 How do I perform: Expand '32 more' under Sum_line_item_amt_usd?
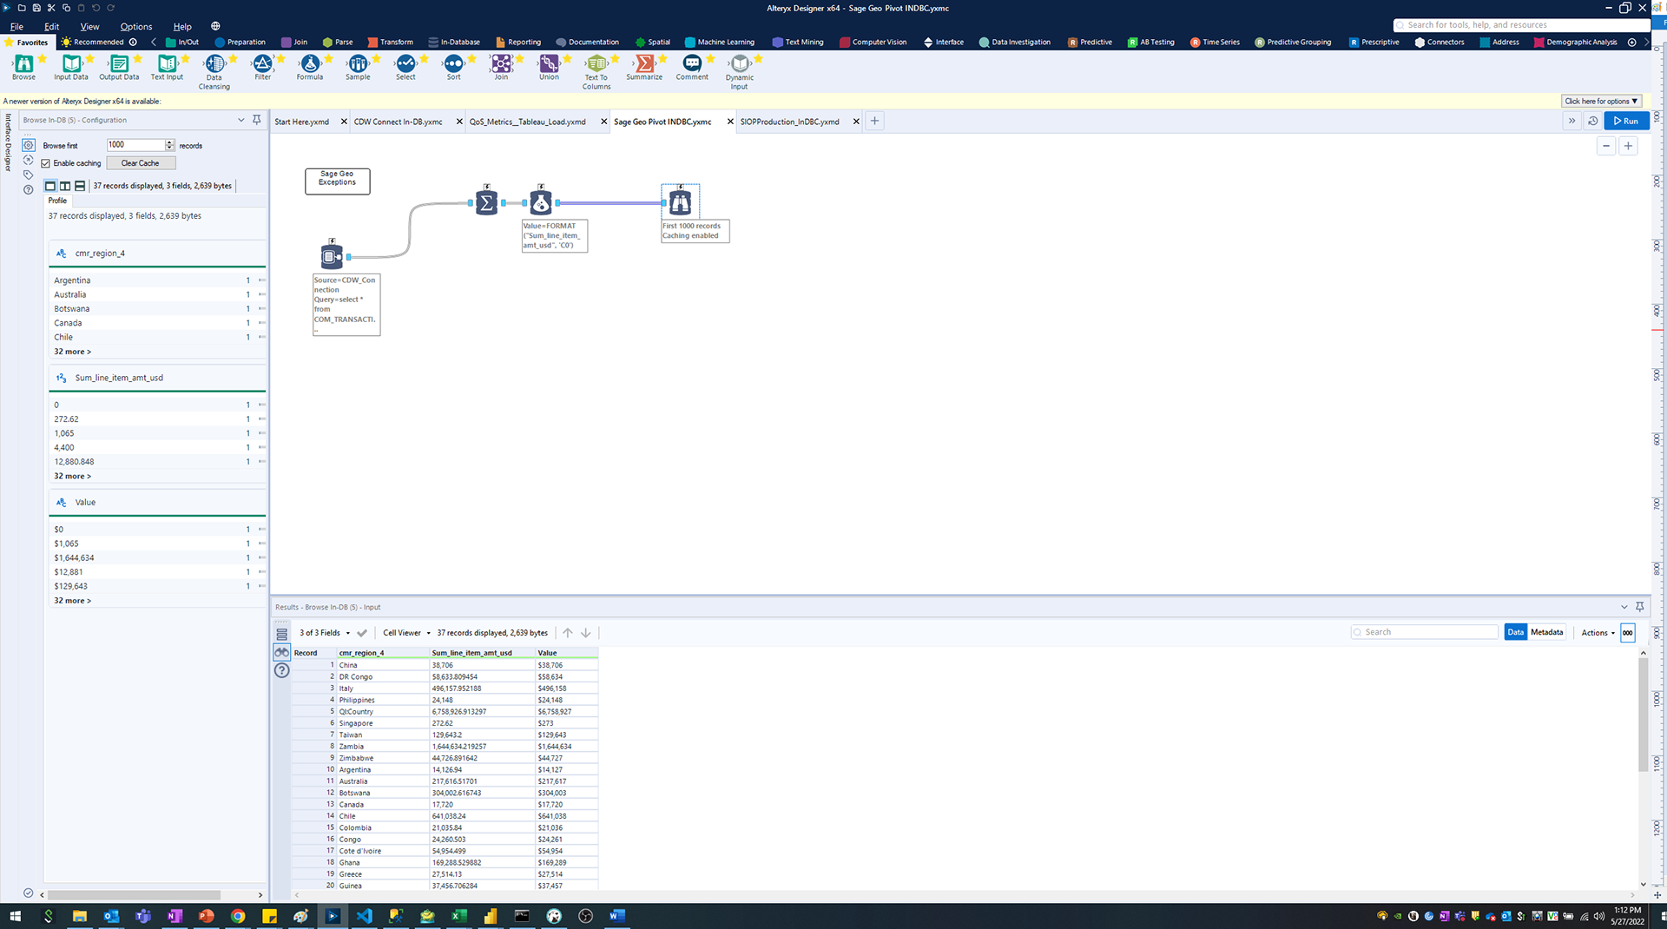pyautogui.click(x=72, y=476)
